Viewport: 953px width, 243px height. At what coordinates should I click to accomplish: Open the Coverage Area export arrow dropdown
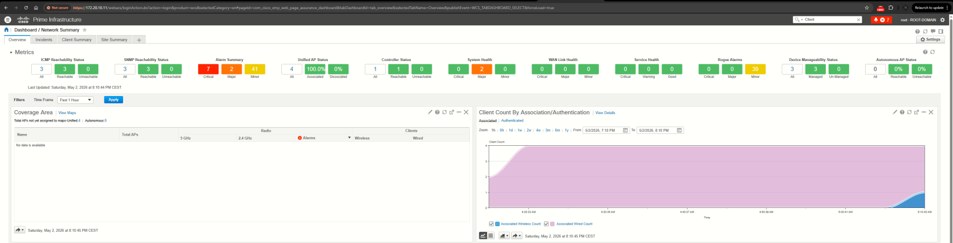[20, 230]
